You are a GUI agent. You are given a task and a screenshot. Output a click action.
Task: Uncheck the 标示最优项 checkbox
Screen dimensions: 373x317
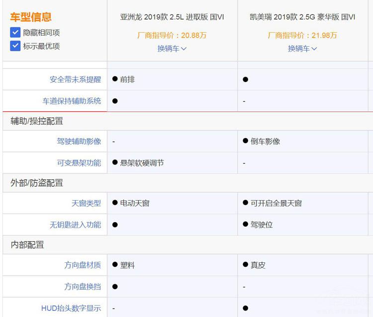[15, 46]
